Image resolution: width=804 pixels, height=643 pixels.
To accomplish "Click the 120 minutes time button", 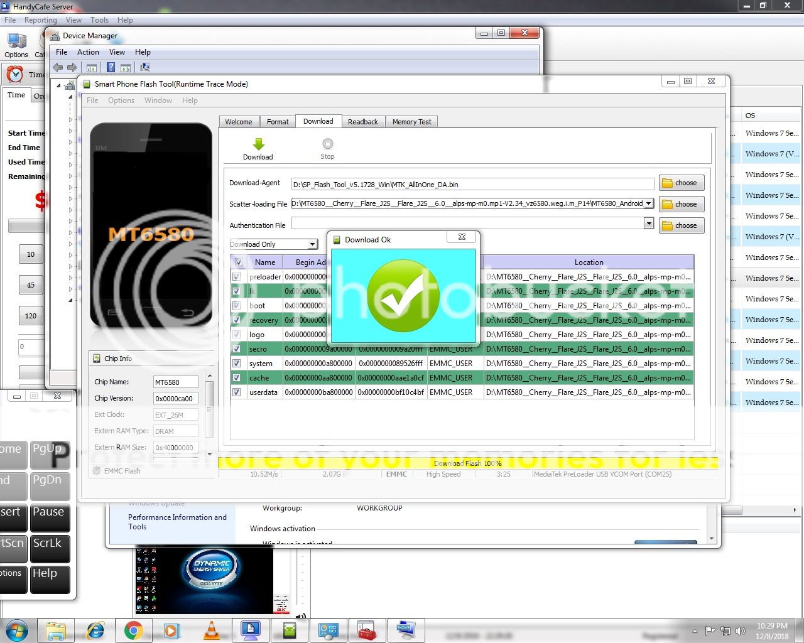I will 31,316.
